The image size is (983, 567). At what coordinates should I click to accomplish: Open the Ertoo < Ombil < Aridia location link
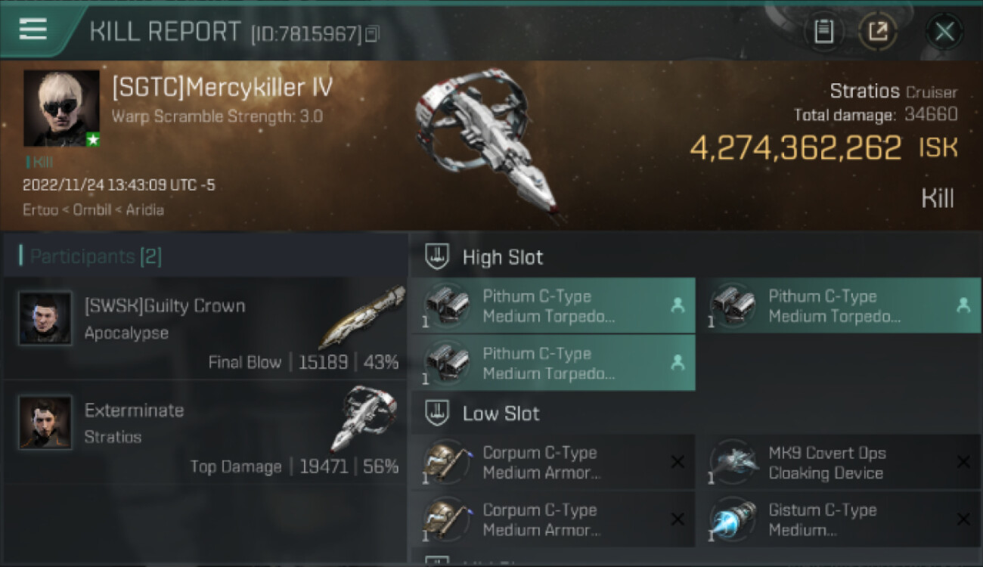[x=93, y=209]
